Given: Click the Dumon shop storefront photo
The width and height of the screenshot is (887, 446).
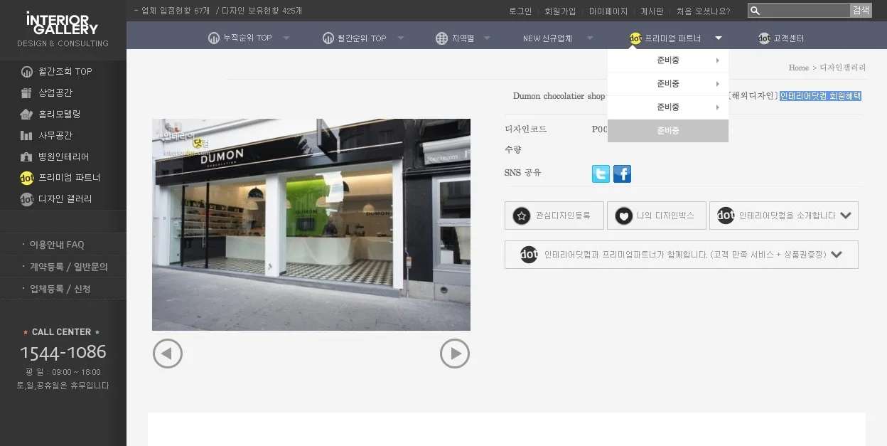Looking at the screenshot, I should (x=311, y=225).
